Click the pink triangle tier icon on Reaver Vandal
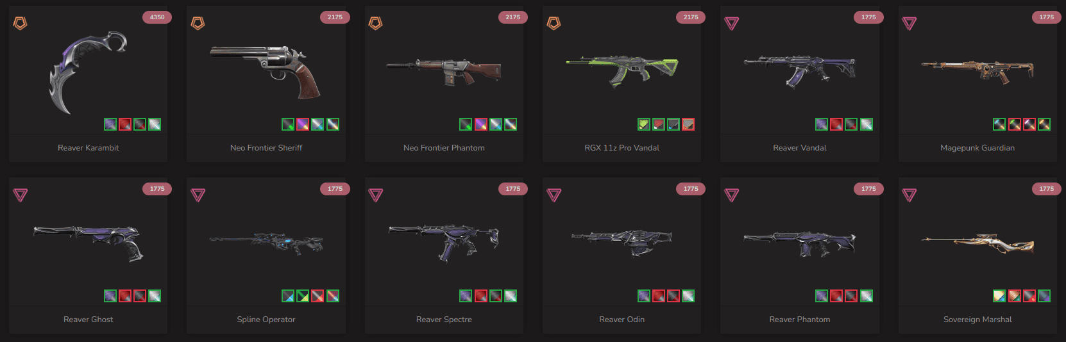 (731, 24)
